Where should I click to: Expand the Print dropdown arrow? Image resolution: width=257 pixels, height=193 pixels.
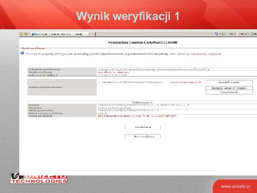[235, 34]
